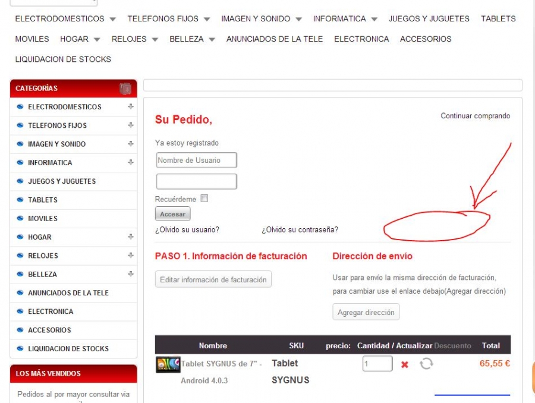Open RELOJES dropdown arrow in top menu
The image size is (535, 403).
point(155,40)
